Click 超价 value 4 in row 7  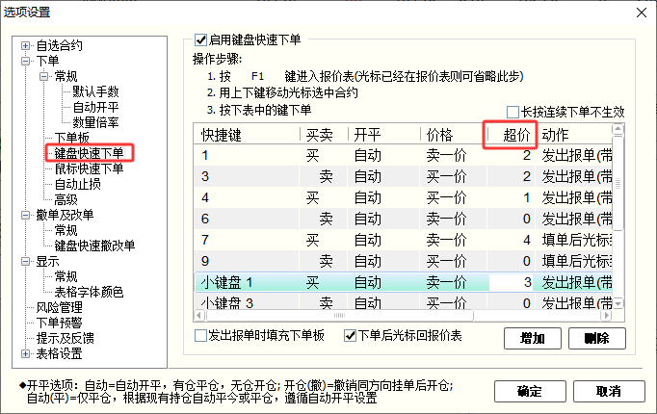pyautogui.click(x=527, y=240)
